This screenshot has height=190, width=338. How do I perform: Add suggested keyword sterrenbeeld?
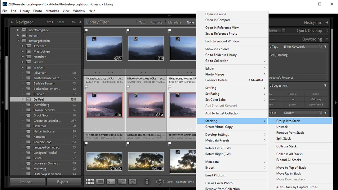[x=316, y=105]
